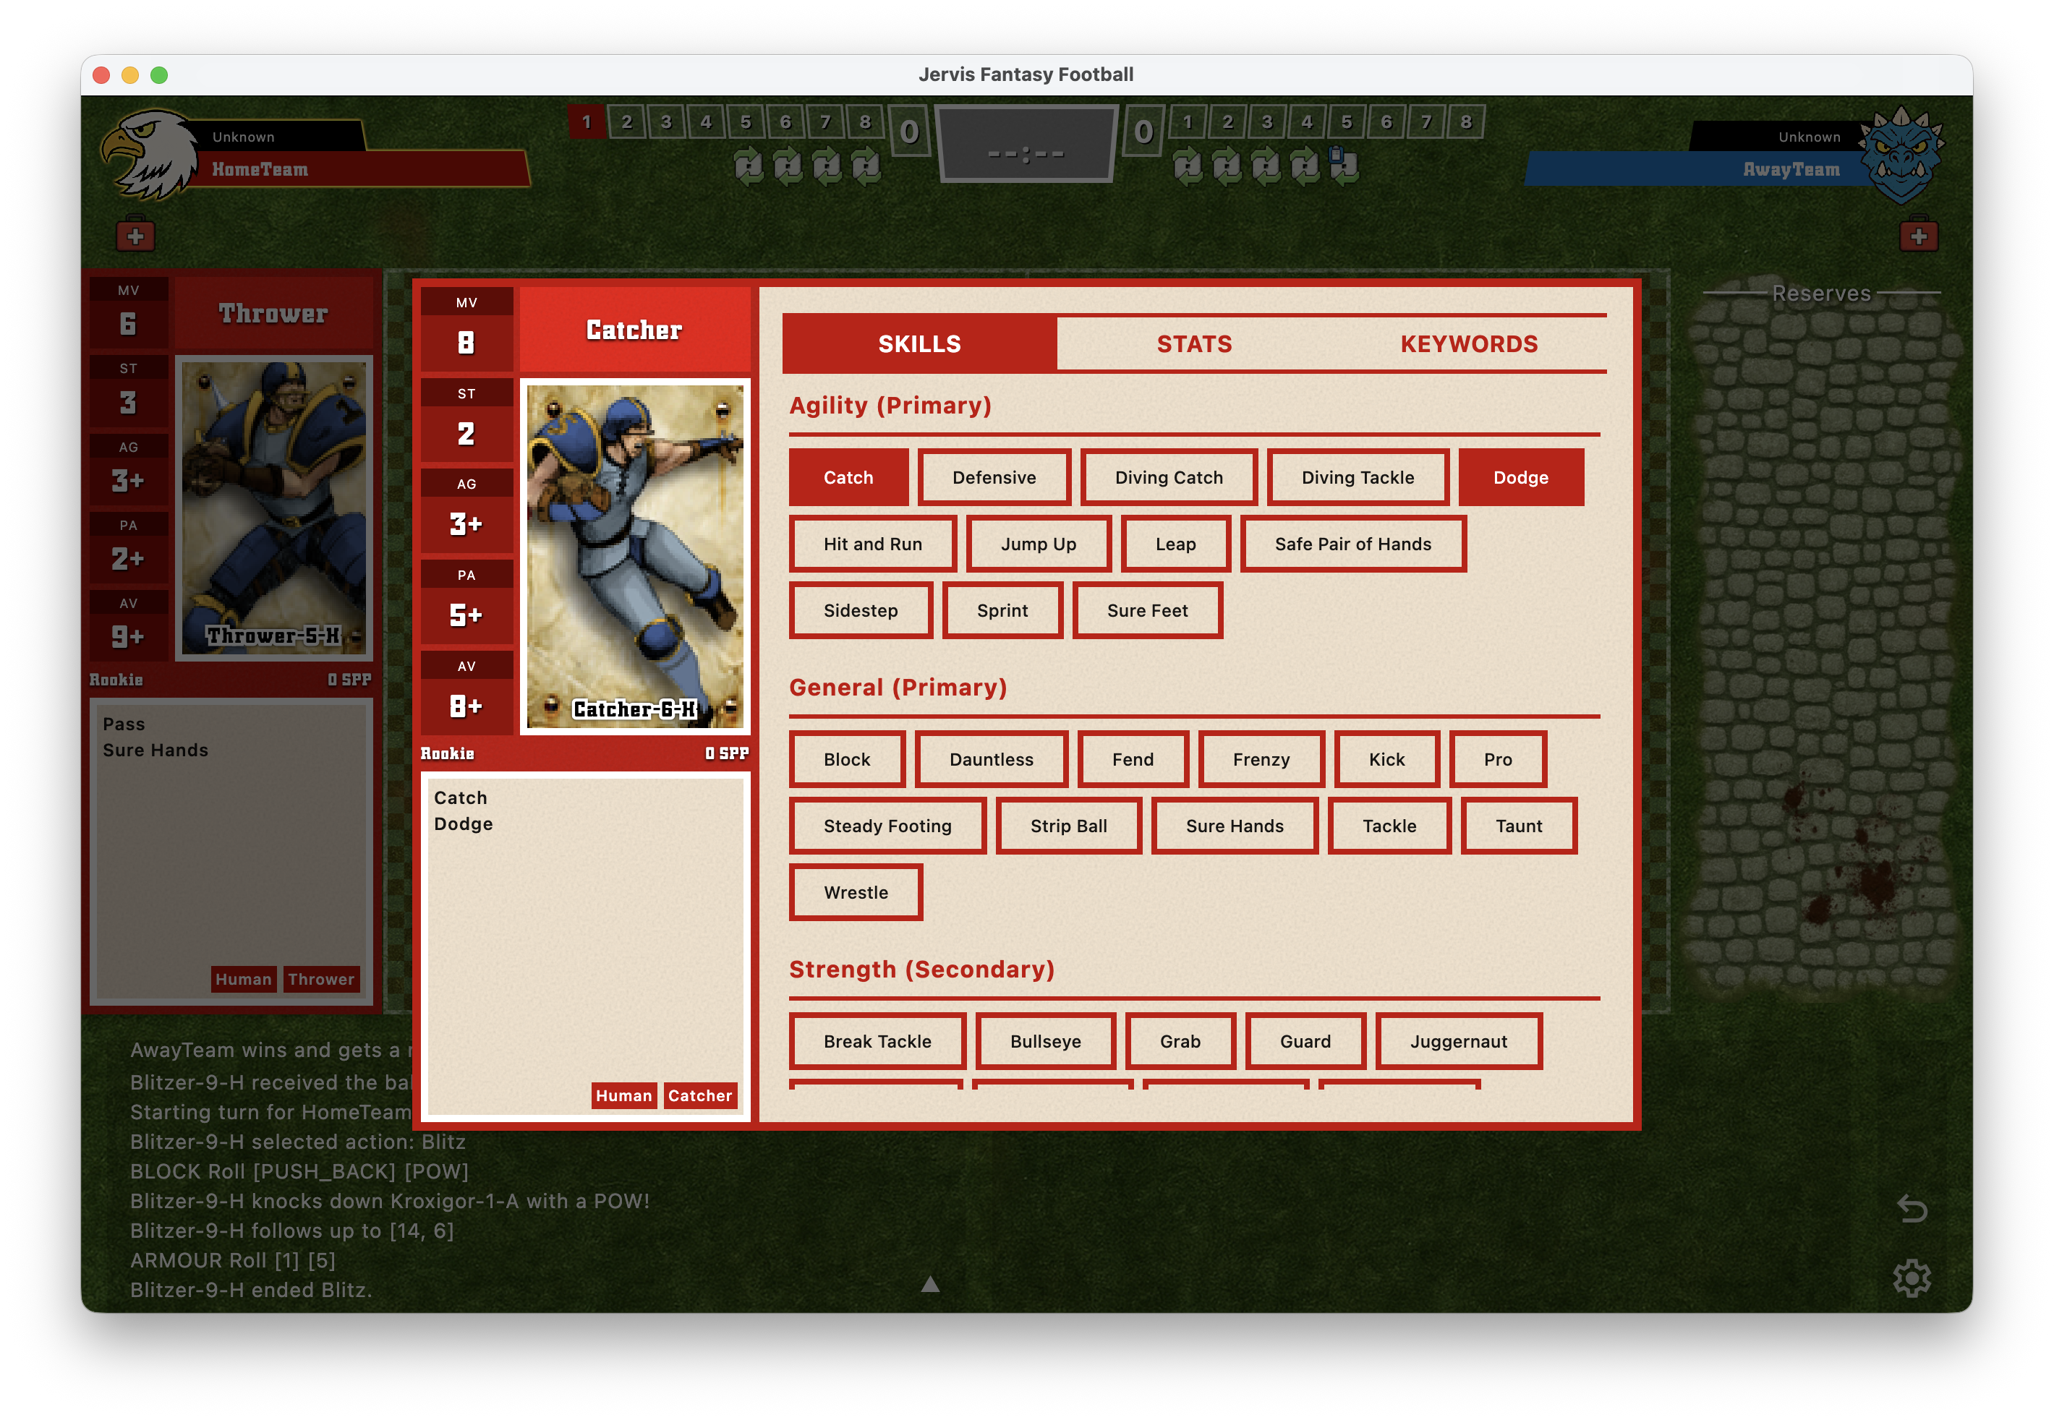Pick the Taunt skill

pyautogui.click(x=1518, y=826)
